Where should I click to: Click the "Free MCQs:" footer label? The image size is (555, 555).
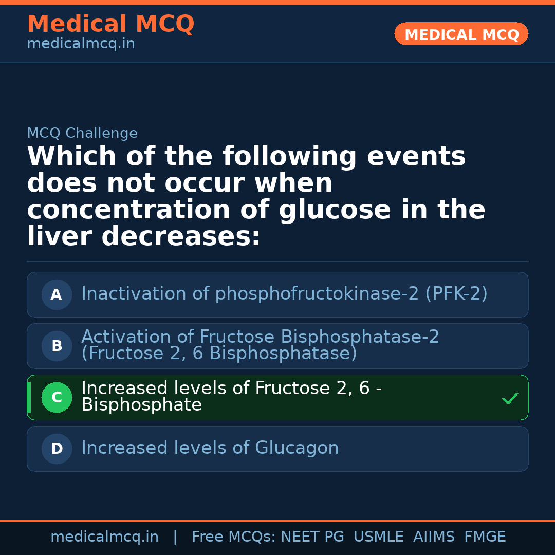pos(233,537)
